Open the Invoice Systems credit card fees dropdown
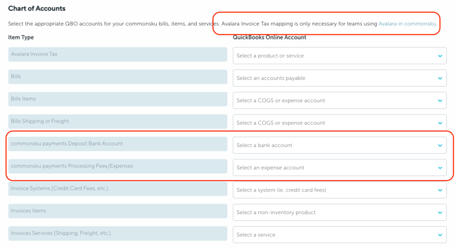Image resolution: width=455 pixels, height=250 pixels. pos(340,190)
